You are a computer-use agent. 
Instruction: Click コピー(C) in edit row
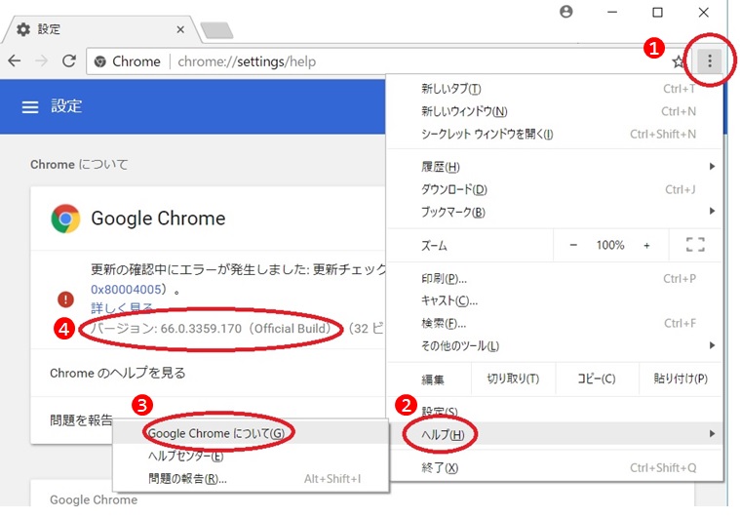point(597,379)
